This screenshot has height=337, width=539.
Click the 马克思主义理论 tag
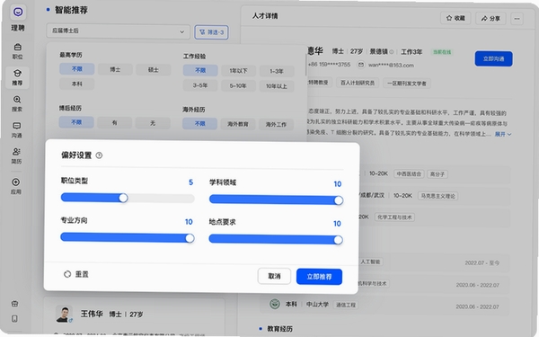(438, 196)
